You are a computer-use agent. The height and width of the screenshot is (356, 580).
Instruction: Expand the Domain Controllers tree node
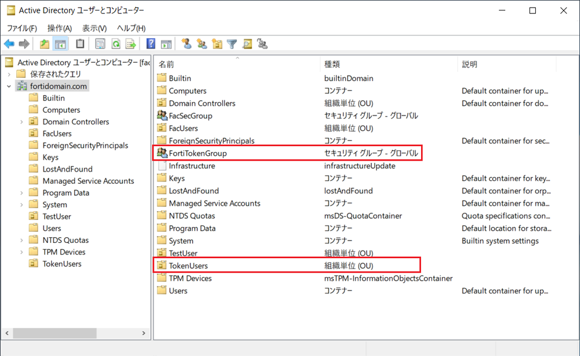pos(21,122)
